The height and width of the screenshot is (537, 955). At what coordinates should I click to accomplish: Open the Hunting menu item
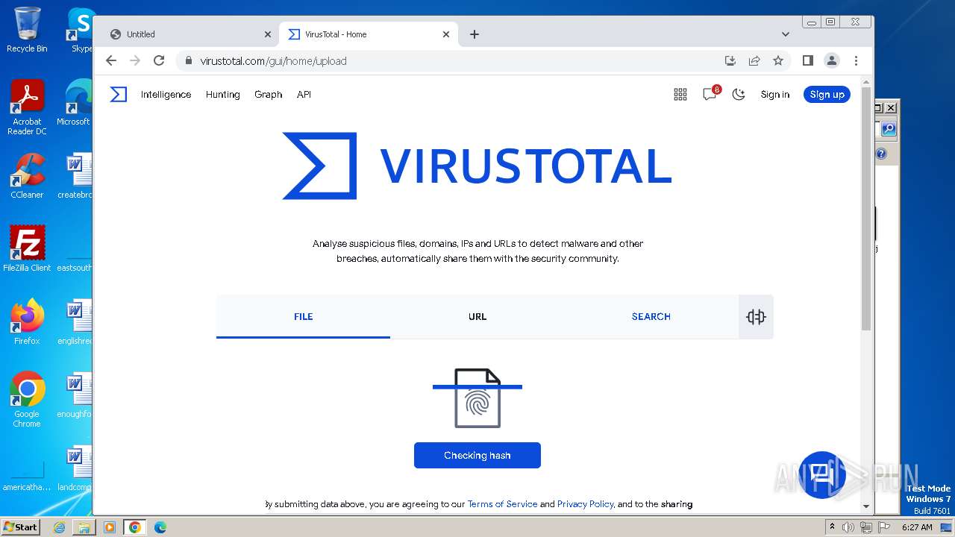pos(222,94)
